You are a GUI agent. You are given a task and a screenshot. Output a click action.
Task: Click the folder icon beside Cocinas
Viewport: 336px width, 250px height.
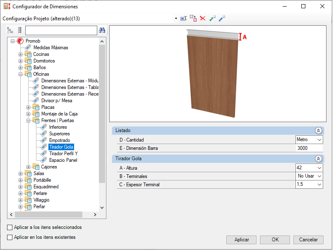[28, 54]
